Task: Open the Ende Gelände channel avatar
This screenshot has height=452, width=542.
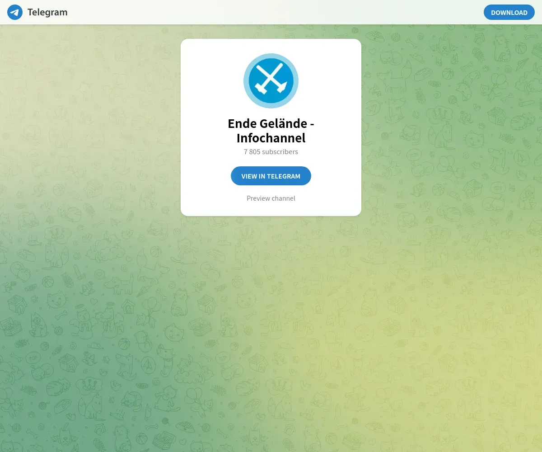Action: point(271,81)
